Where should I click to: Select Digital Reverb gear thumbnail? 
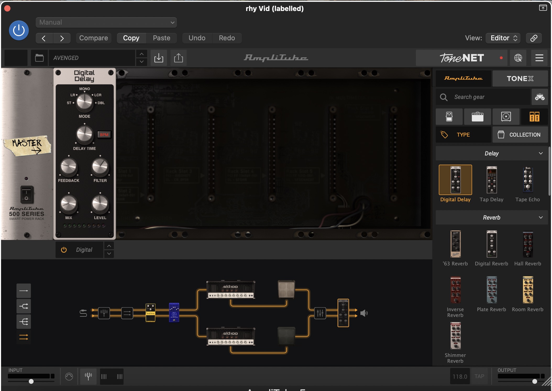pyautogui.click(x=492, y=244)
